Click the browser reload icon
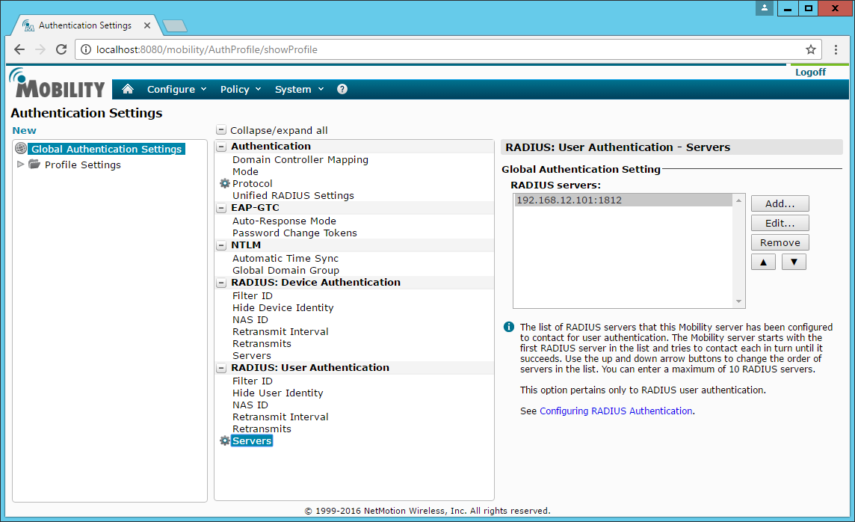 (x=61, y=49)
